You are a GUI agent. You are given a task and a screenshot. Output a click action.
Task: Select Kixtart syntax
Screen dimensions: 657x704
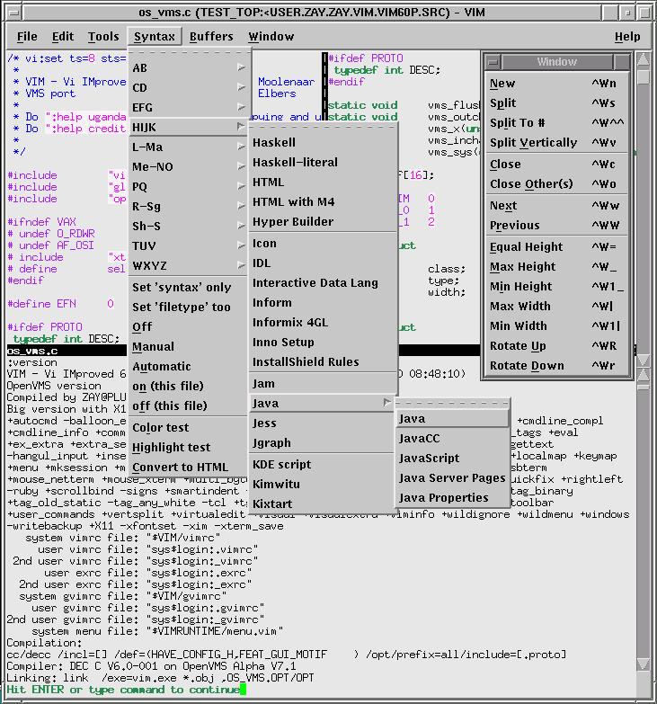point(322,503)
